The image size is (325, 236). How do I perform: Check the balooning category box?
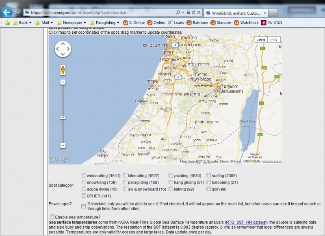208,182
